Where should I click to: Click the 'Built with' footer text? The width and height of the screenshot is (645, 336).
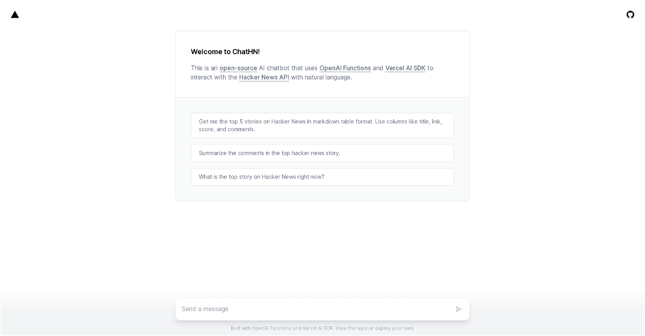click(x=240, y=328)
